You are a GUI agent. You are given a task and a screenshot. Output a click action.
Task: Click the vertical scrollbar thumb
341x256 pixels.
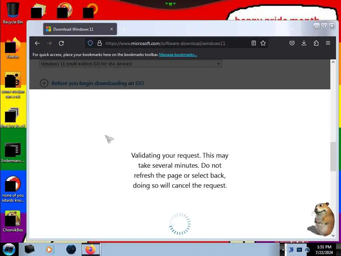pos(333,157)
